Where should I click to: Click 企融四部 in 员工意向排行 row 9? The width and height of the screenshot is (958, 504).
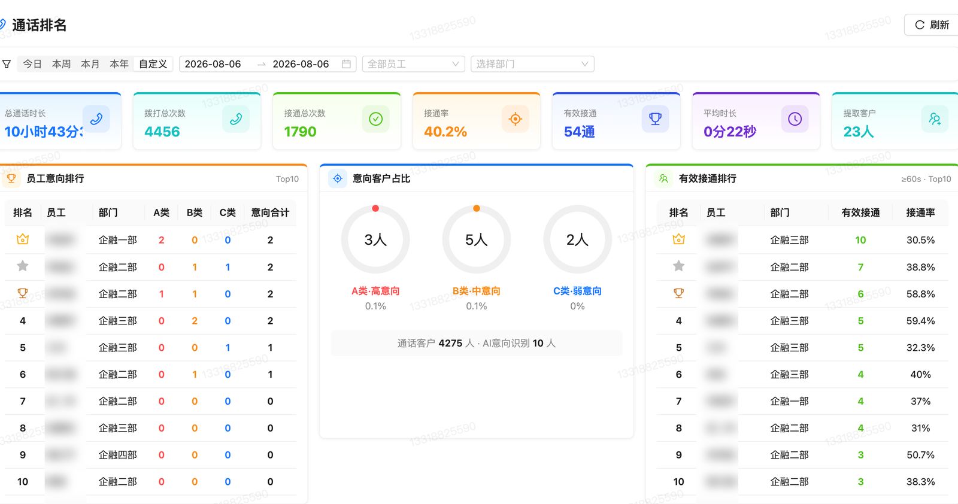tap(118, 455)
